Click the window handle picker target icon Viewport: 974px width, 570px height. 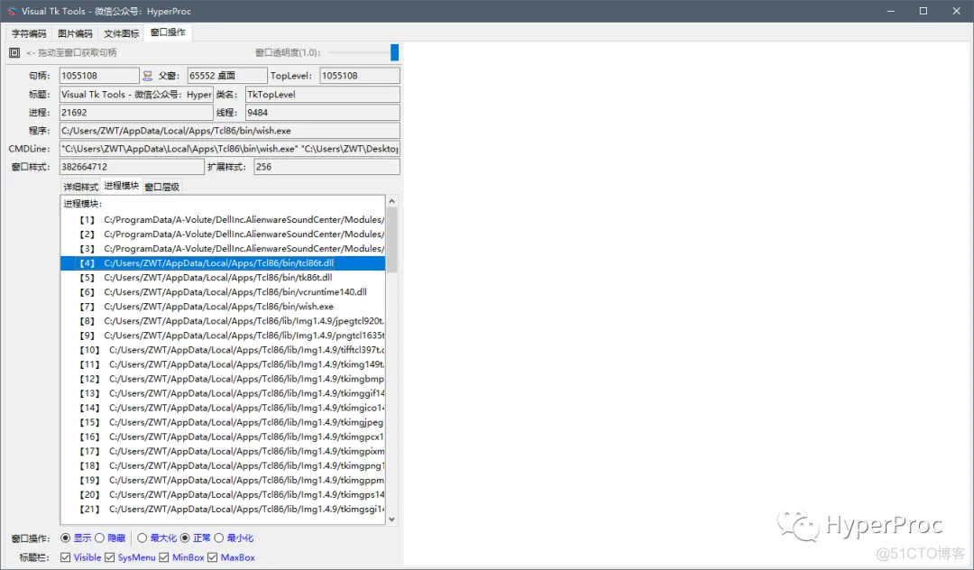click(x=14, y=53)
